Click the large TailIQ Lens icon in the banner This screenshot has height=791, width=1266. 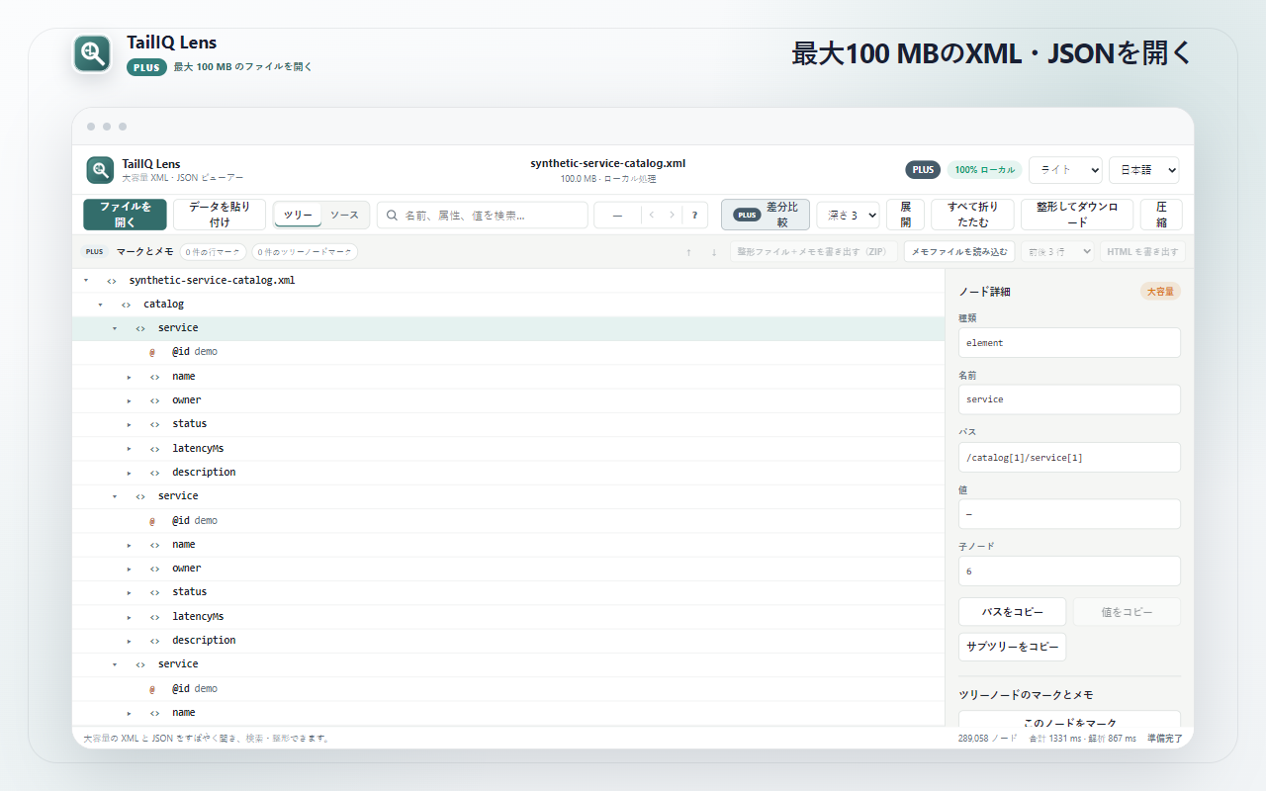point(92,53)
